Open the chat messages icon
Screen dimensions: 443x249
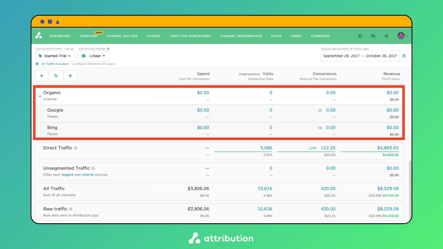point(373,36)
